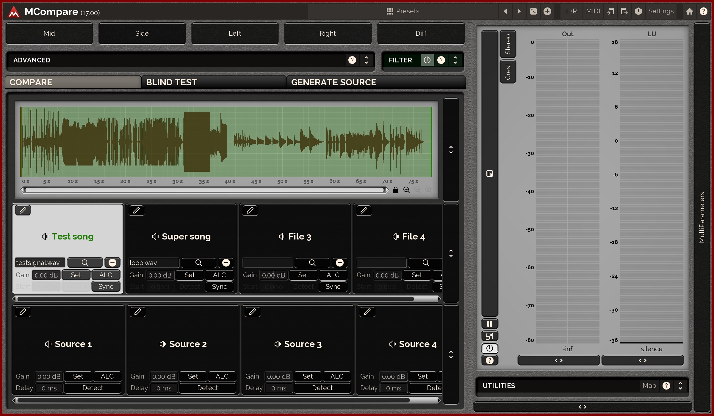Browse file for Test song slot
This screenshot has width=714, height=416.
click(85, 263)
